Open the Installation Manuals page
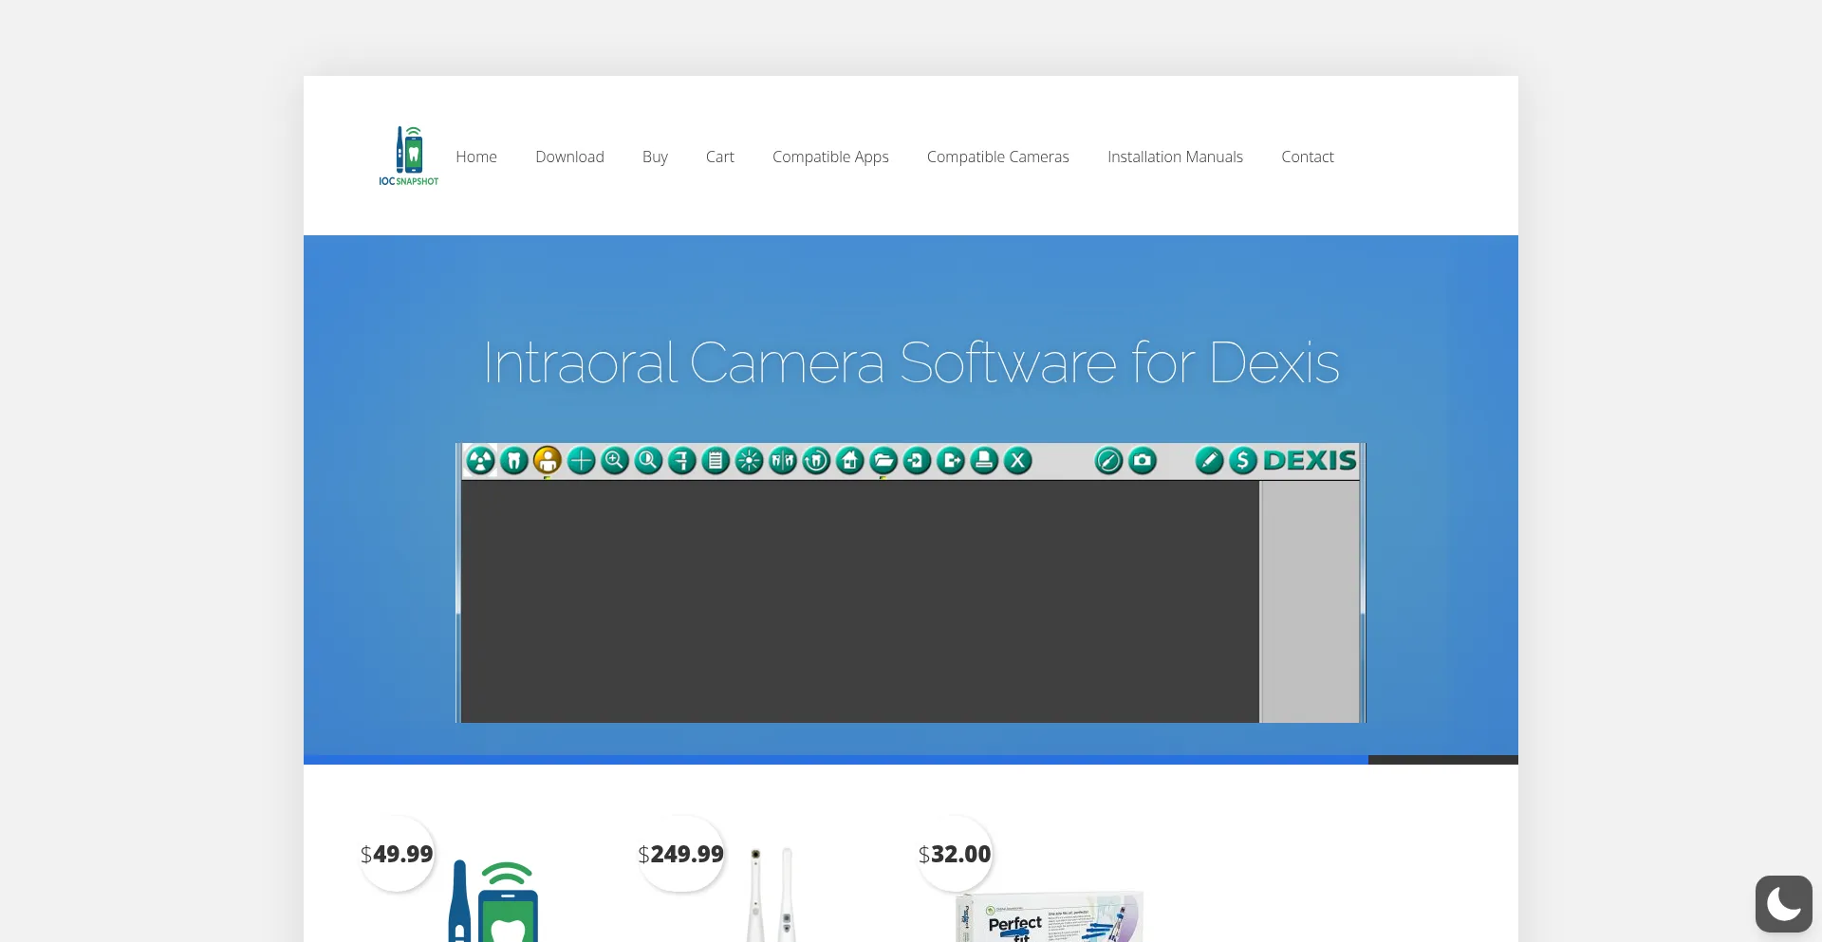Image resolution: width=1822 pixels, height=942 pixels. (1175, 157)
